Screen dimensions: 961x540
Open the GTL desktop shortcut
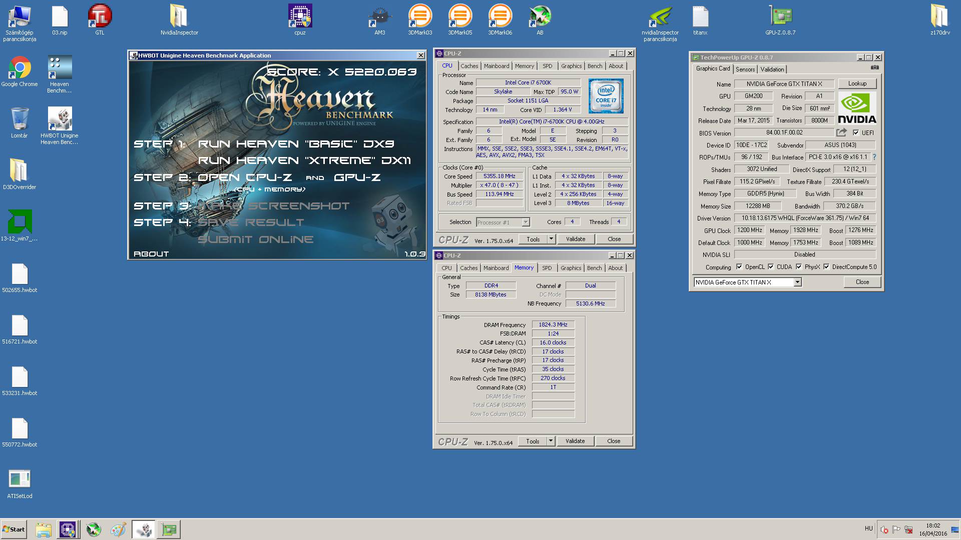[100, 20]
